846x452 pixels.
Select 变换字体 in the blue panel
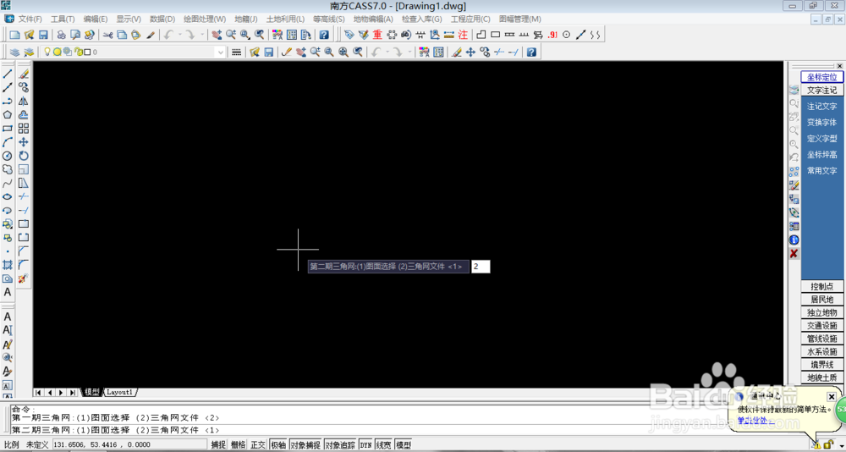[821, 123]
